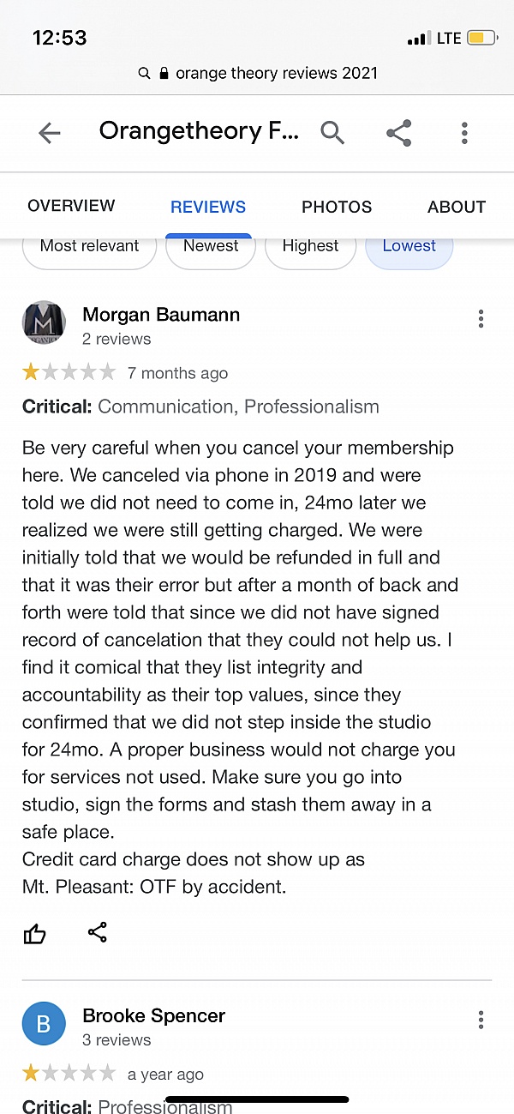This screenshot has height=1114, width=514.
Task: Tap the share icon in header
Action: (x=398, y=133)
